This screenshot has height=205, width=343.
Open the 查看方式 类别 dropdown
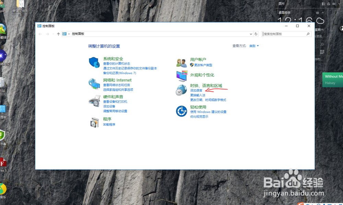[253, 46]
